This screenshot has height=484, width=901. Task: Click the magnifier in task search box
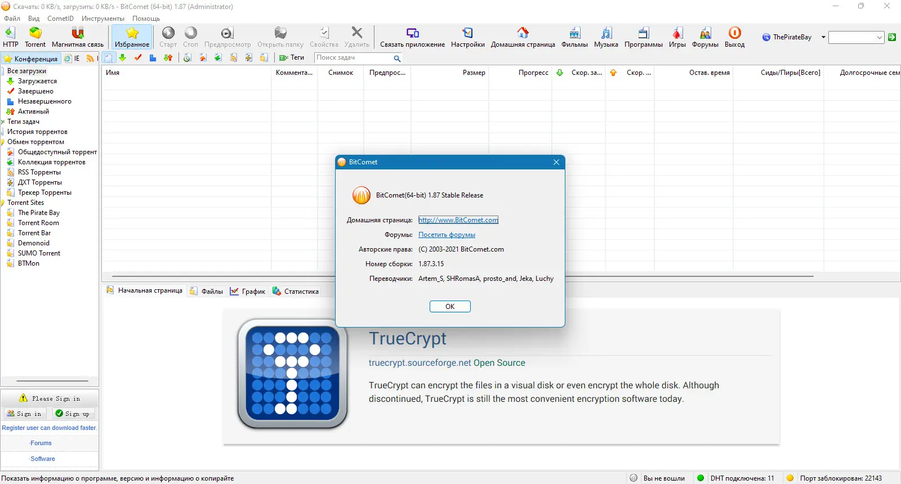(397, 58)
